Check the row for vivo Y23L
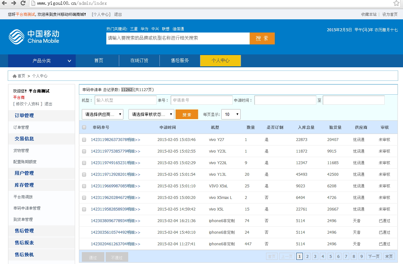 [x=84, y=151]
